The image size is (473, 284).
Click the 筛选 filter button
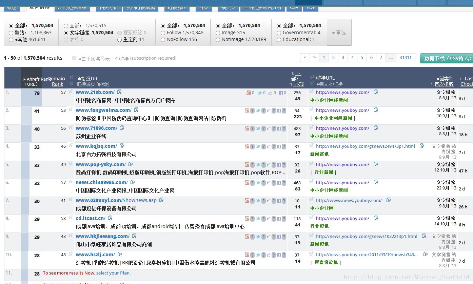point(339,33)
